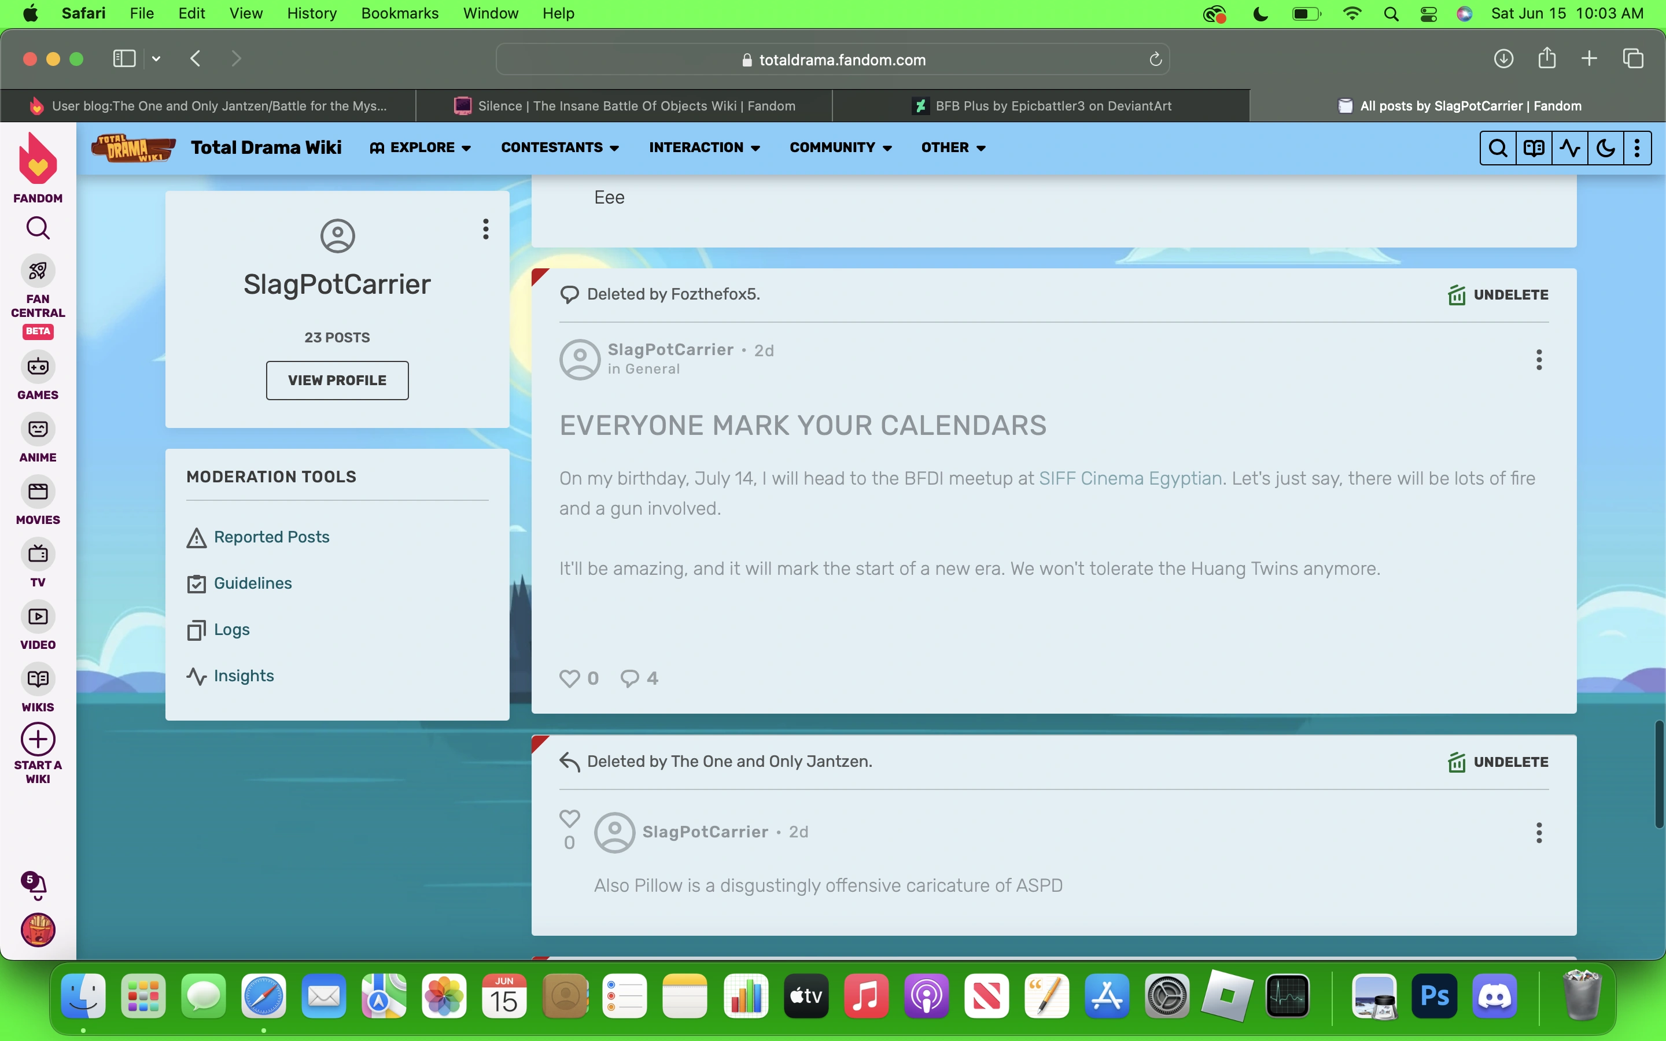Click the VIEW PROFILE button

pos(337,380)
